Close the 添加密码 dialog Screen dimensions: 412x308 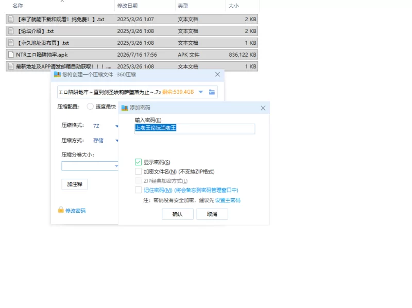tap(263, 108)
